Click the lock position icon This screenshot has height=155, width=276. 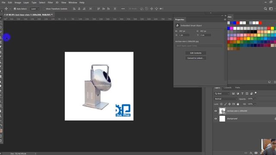point(229,104)
